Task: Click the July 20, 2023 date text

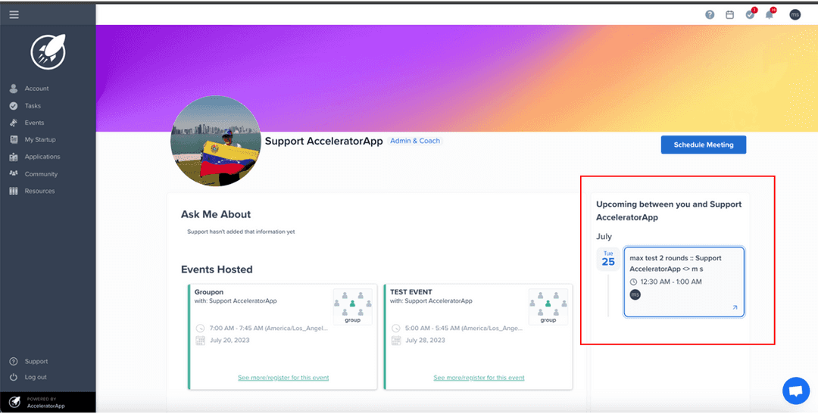Action: point(229,341)
